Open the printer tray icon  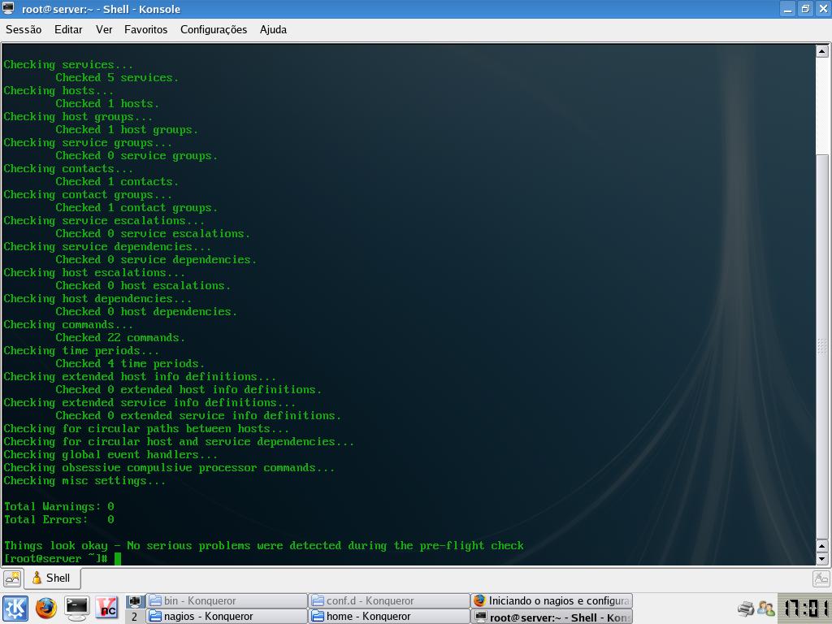point(746,609)
